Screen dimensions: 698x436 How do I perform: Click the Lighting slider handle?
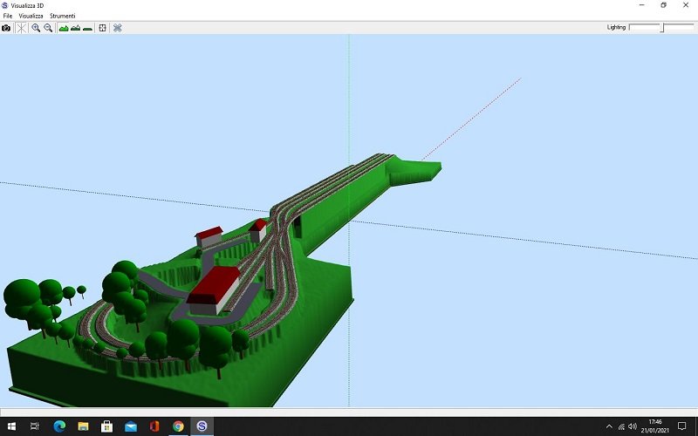pyautogui.click(x=662, y=28)
